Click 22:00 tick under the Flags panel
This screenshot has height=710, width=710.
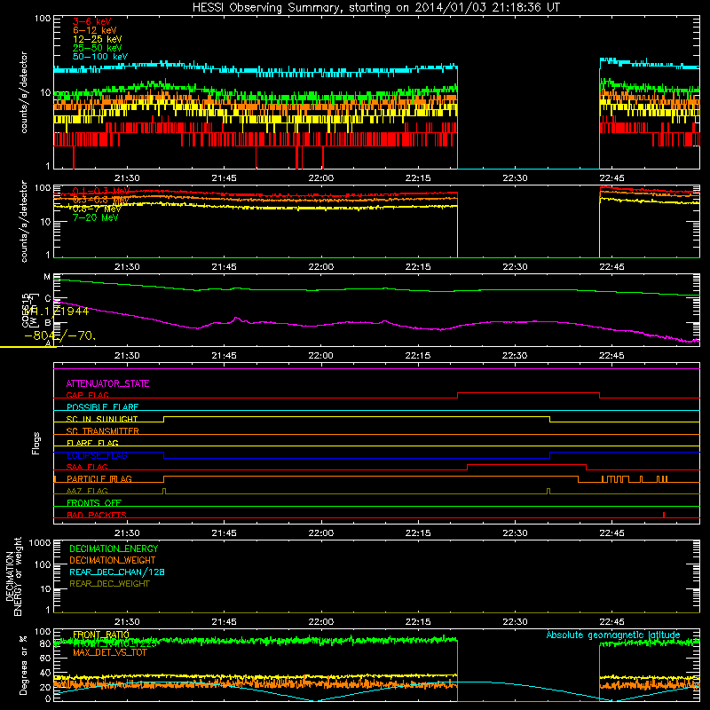click(x=320, y=533)
